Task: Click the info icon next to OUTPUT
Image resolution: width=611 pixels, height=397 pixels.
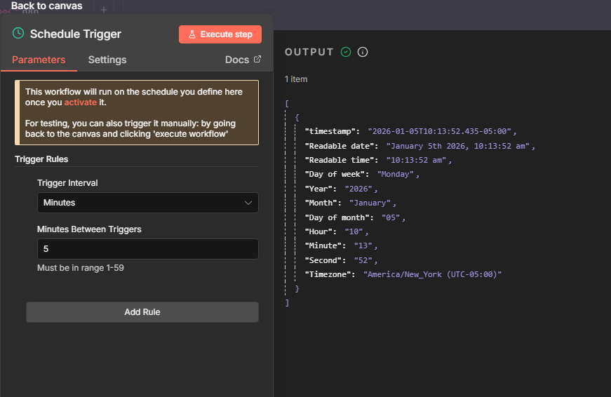Action: [363, 52]
